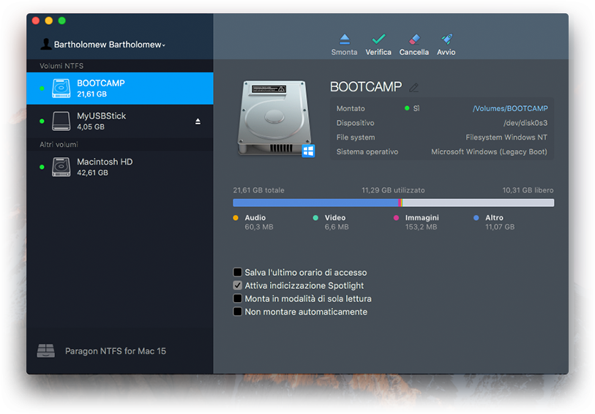The image size is (595, 414).
Task: Click the blue used portion of storage bar
Action: pos(315,203)
